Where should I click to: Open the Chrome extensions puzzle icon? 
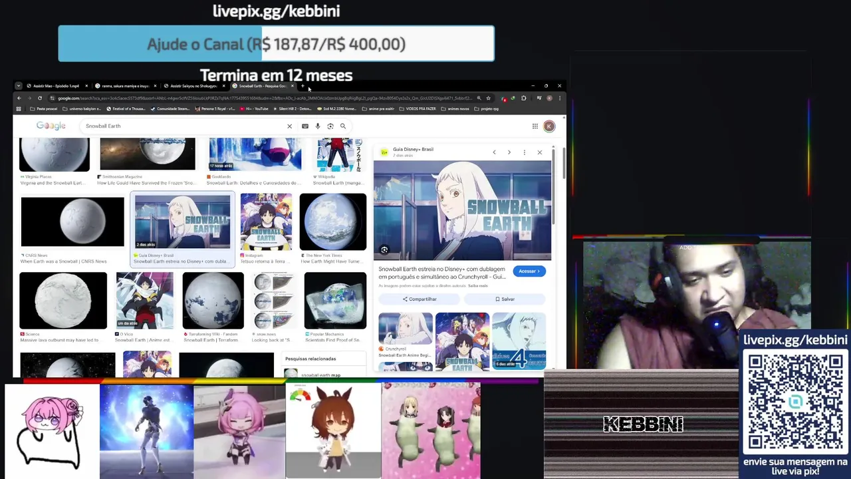click(x=523, y=98)
